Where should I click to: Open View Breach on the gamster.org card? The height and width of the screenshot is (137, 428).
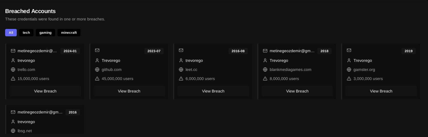(x=381, y=91)
